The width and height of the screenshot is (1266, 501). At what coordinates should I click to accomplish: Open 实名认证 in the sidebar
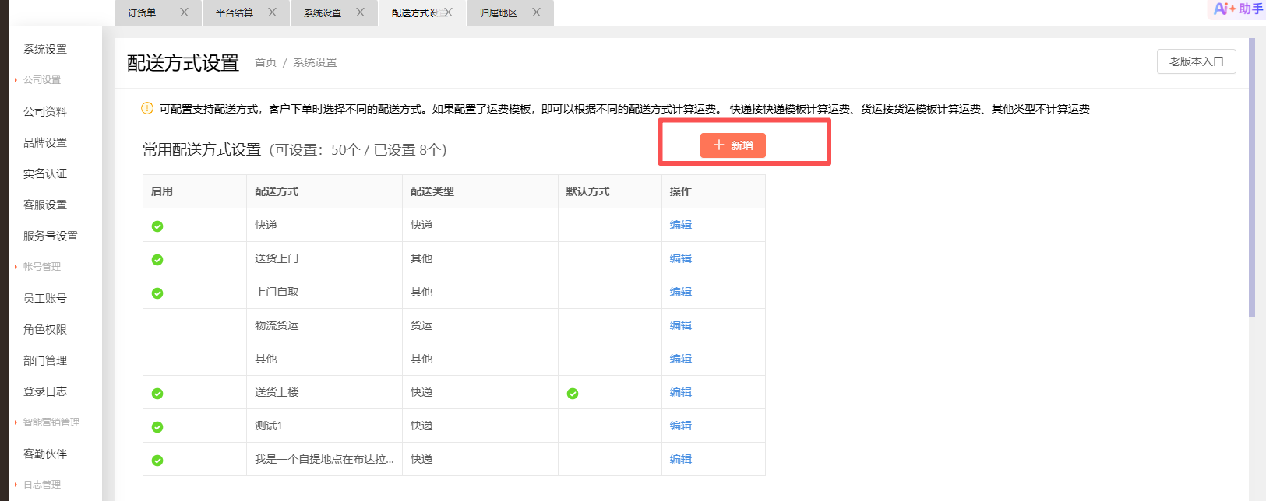pos(45,173)
